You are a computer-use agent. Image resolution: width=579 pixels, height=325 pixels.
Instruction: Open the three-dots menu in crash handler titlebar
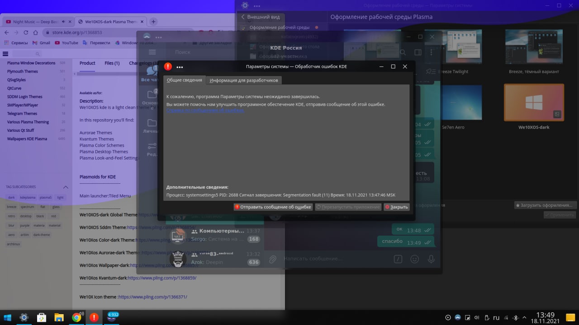click(x=180, y=67)
